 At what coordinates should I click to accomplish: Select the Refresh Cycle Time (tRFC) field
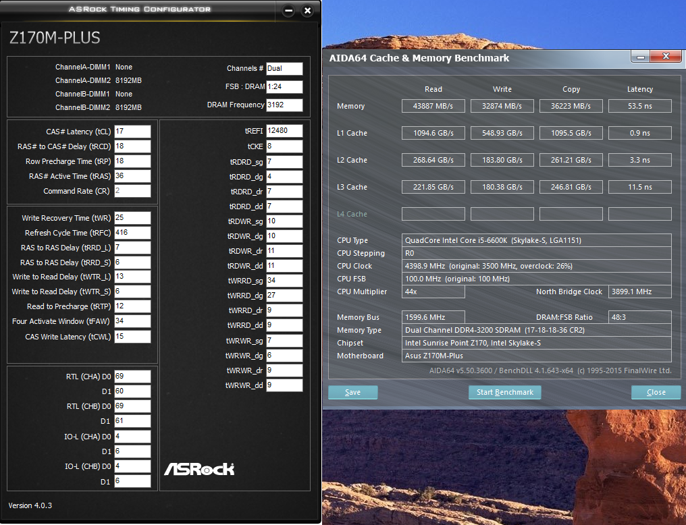click(x=132, y=233)
